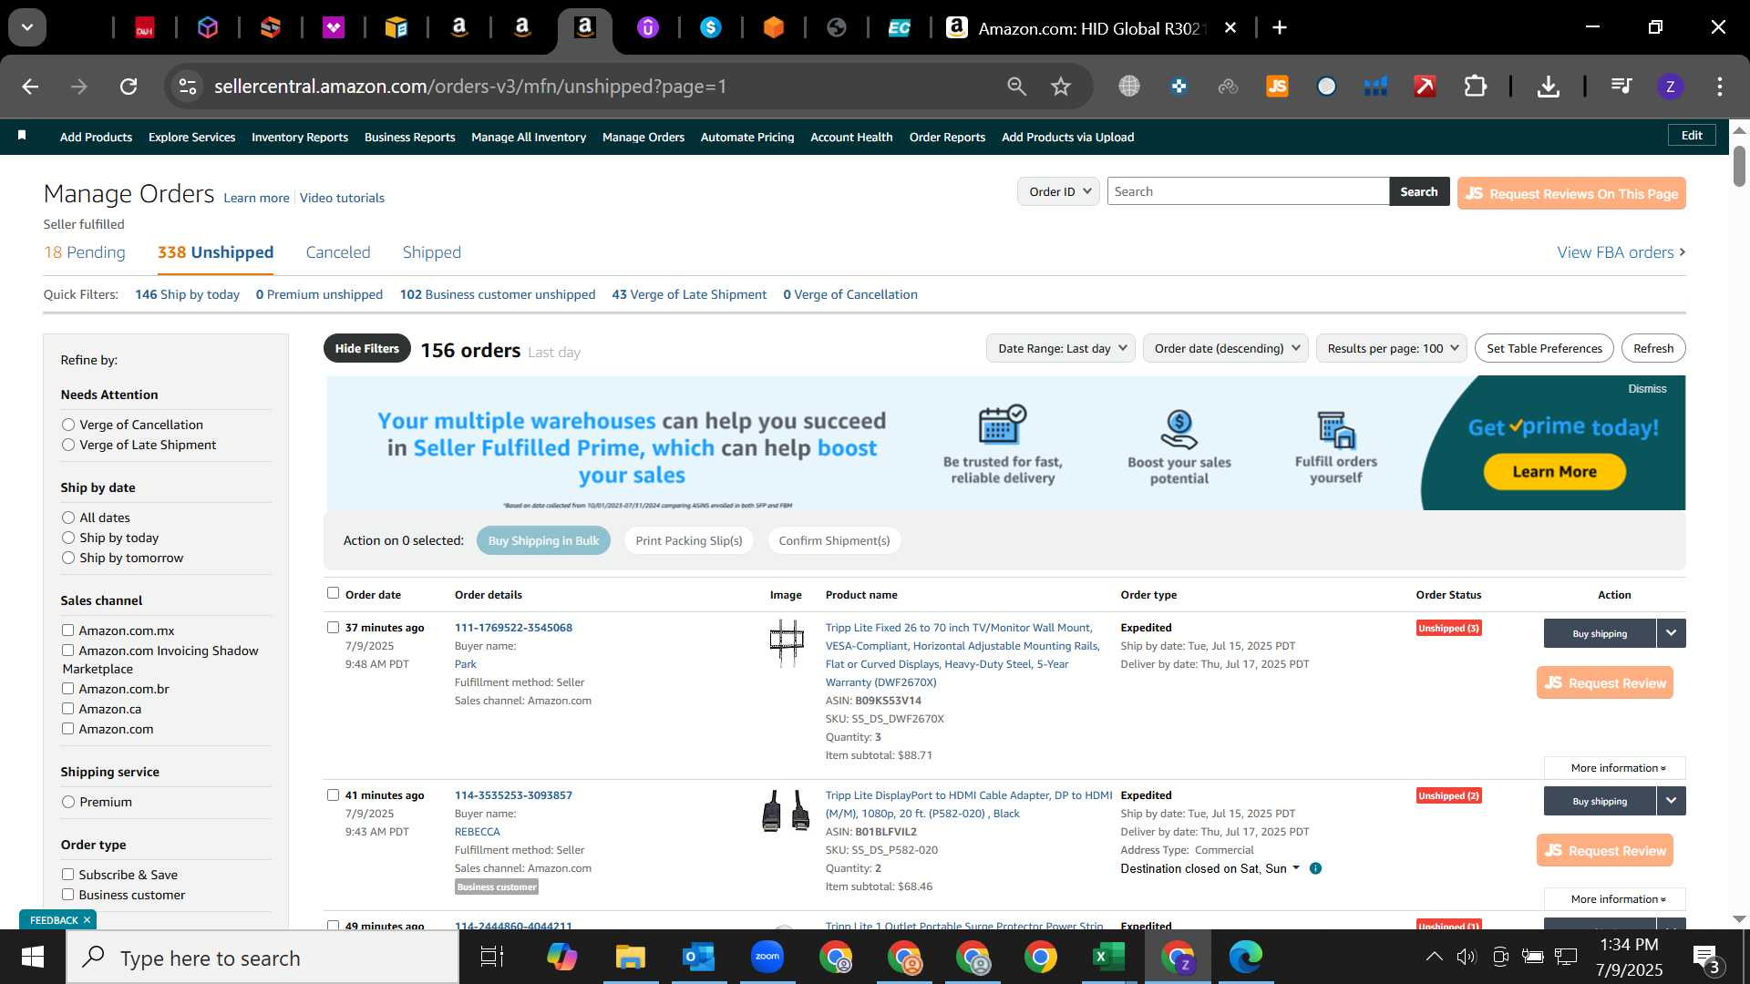Open Manage All Inventory menu item
This screenshot has height=984, width=1750.
tap(529, 137)
